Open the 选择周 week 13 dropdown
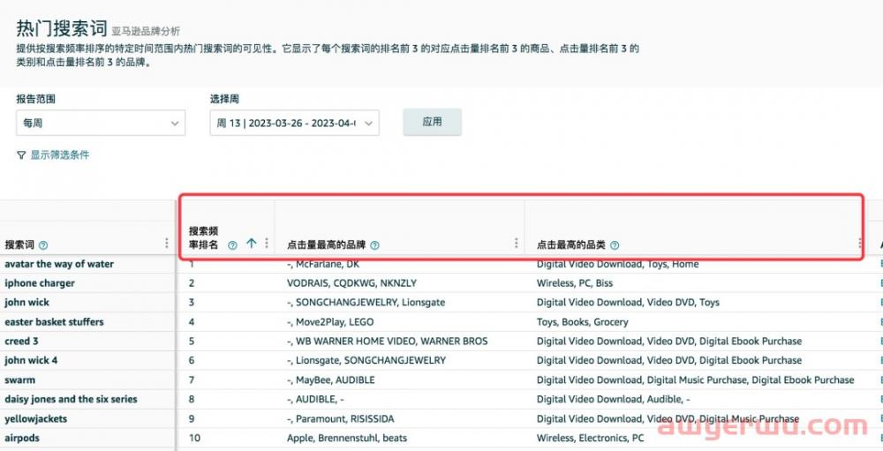This screenshot has height=451, width=883. 294,123
